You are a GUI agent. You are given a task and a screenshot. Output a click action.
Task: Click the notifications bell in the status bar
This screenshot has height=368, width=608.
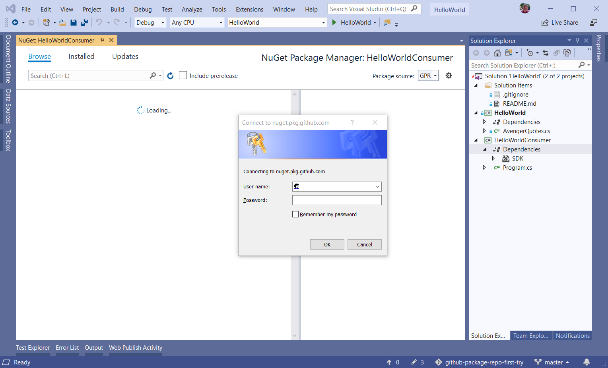(587, 362)
